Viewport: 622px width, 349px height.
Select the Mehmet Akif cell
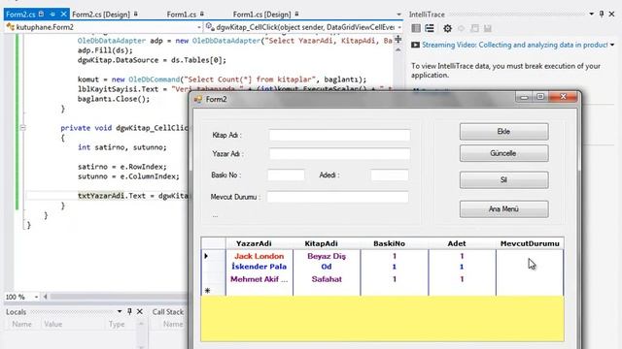pos(259,279)
